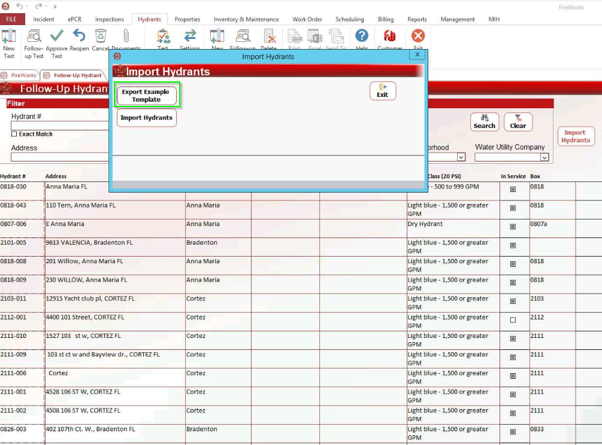The width and height of the screenshot is (602, 445).
Task: Open the Follow-up Test tool
Action: click(x=34, y=37)
